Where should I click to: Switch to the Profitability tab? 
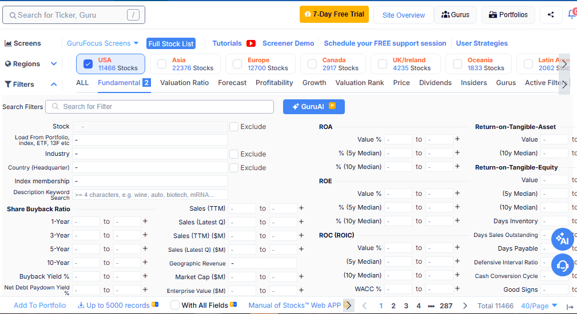[274, 83]
